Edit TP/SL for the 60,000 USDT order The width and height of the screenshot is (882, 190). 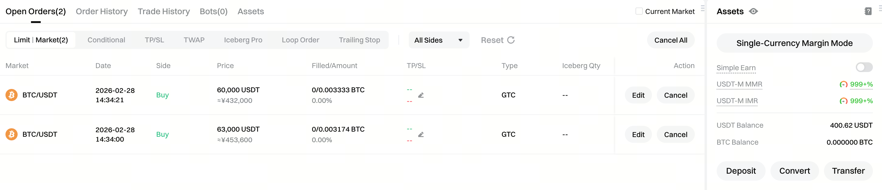click(x=421, y=95)
